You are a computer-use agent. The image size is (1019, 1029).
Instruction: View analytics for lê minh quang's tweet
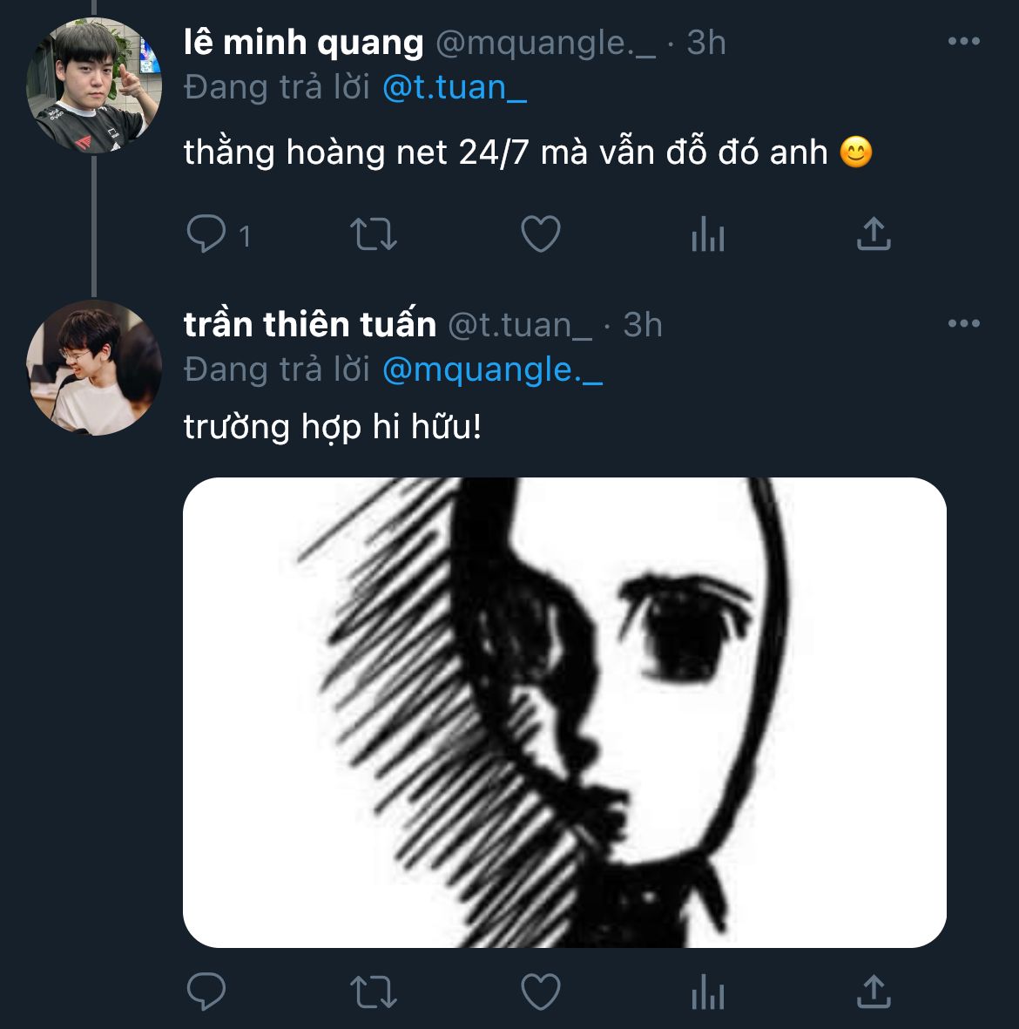click(x=707, y=234)
